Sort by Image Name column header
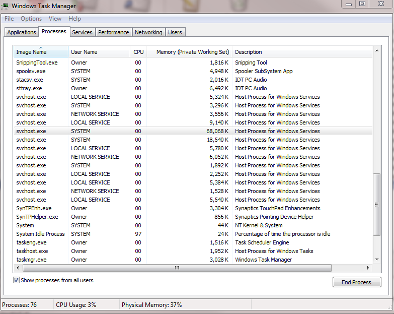The image size is (394, 314). [x=41, y=52]
